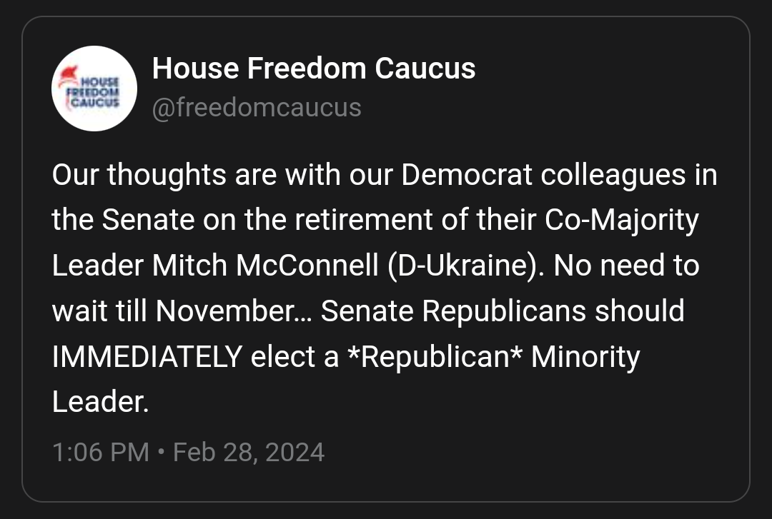Select the word IMMEDIATELY in the tweet
The image size is (772, 519).
(x=147, y=356)
